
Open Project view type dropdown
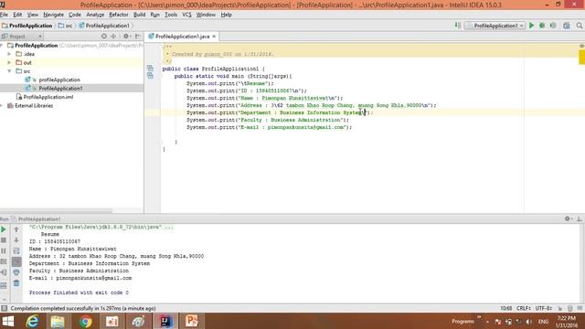(22, 37)
